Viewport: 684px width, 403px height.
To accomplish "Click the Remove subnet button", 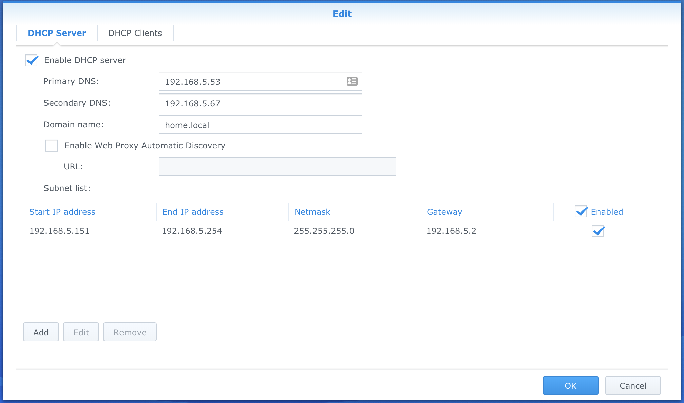I will [x=130, y=332].
